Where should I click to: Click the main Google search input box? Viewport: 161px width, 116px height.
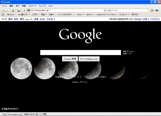point(80,53)
